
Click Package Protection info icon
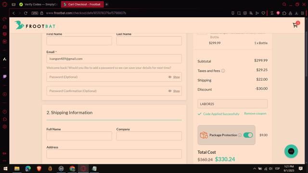point(240,135)
